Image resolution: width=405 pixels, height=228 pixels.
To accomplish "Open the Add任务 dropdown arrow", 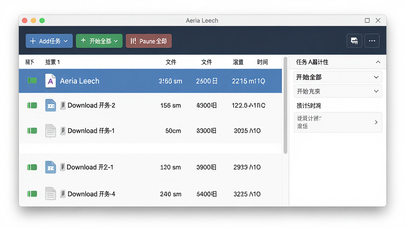I will click(x=66, y=41).
